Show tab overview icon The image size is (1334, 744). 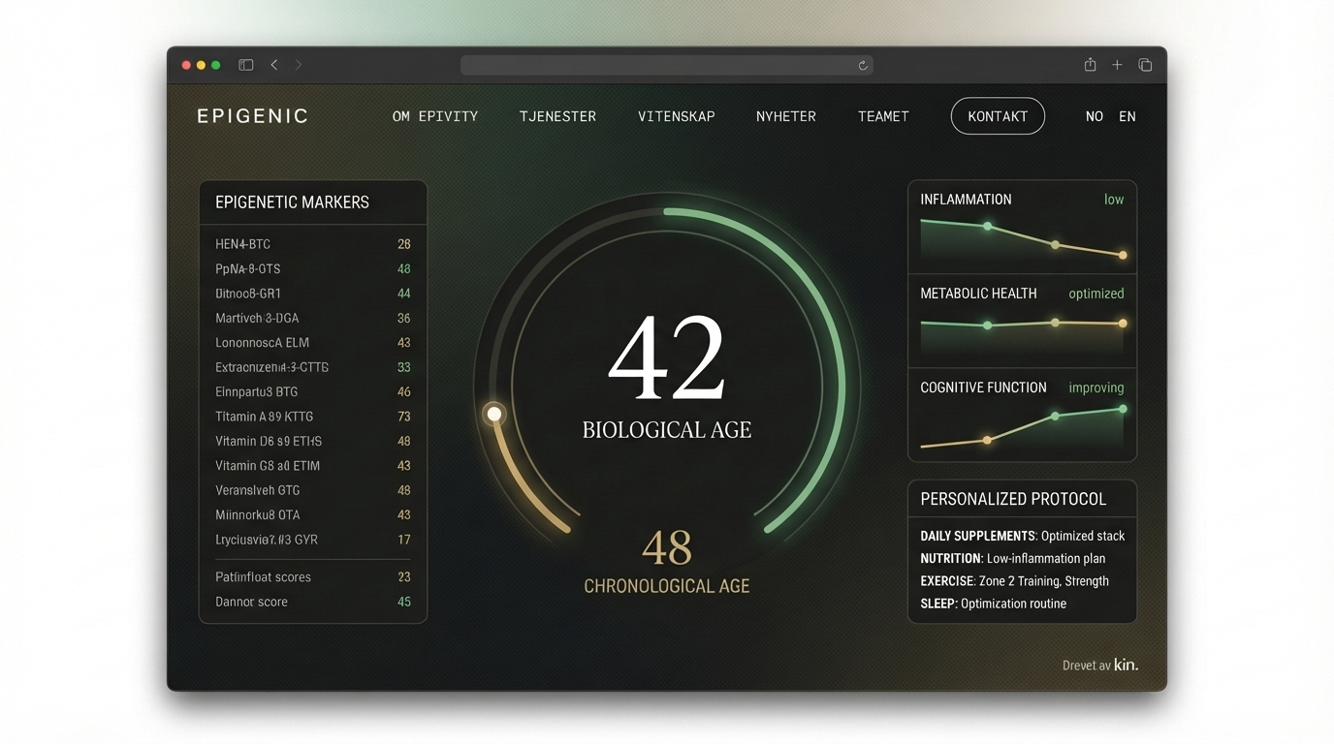coord(1145,65)
